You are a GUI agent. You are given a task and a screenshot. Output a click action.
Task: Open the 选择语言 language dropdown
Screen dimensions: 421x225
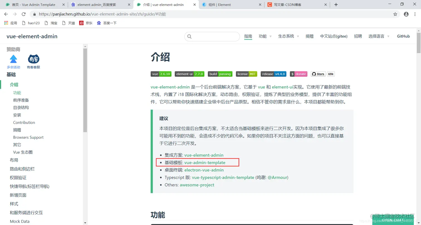tap(379, 36)
